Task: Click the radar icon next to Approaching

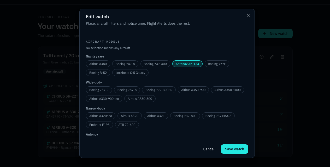Action: [x=45, y=86]
